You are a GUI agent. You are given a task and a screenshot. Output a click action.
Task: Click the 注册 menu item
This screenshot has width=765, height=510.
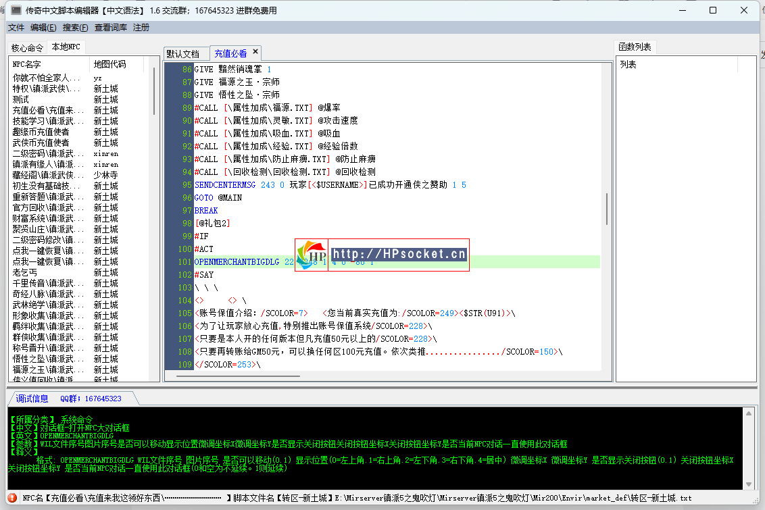[141, 28]
